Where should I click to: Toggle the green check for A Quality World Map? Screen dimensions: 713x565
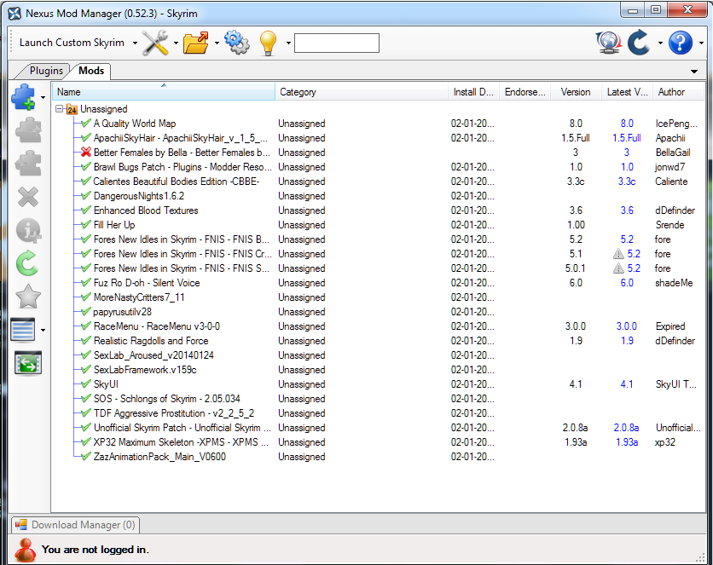86,124
